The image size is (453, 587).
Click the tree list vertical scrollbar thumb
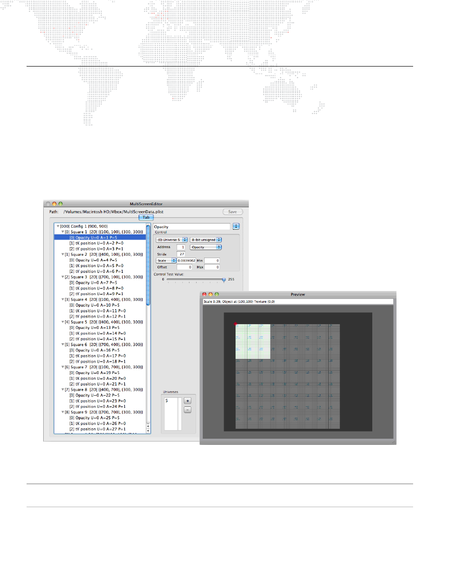tap(148, 266)
